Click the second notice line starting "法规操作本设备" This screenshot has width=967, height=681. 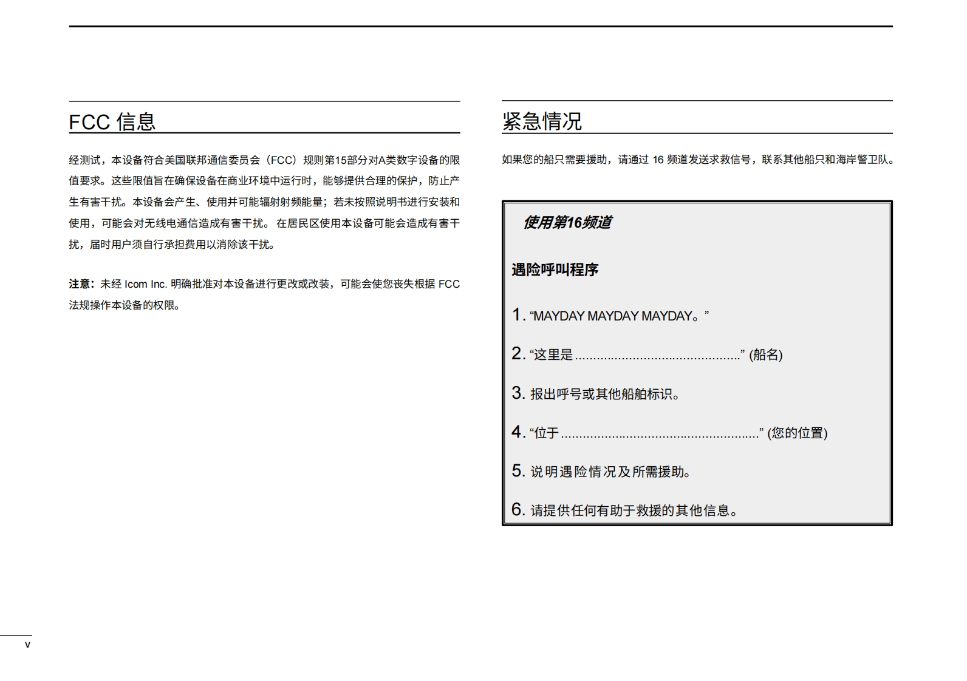tap(125, 305)
